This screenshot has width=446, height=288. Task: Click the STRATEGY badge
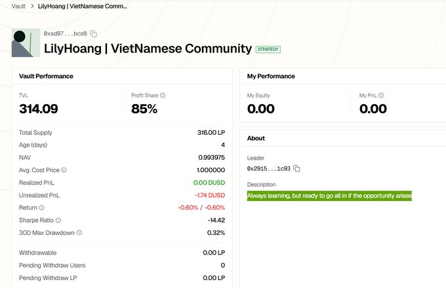click(268, 49)
